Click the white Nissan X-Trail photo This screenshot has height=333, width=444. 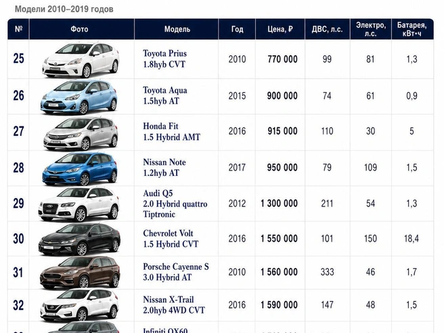[80, 305]
